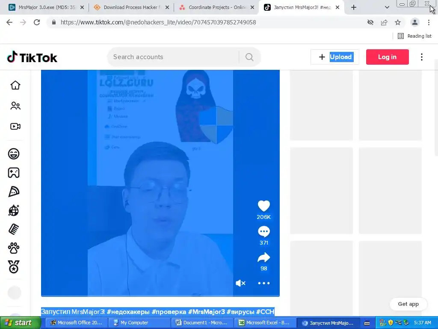Click the TikTok URL address bar
This screenshot has height=329, width=438.
[x=158, y=22]
